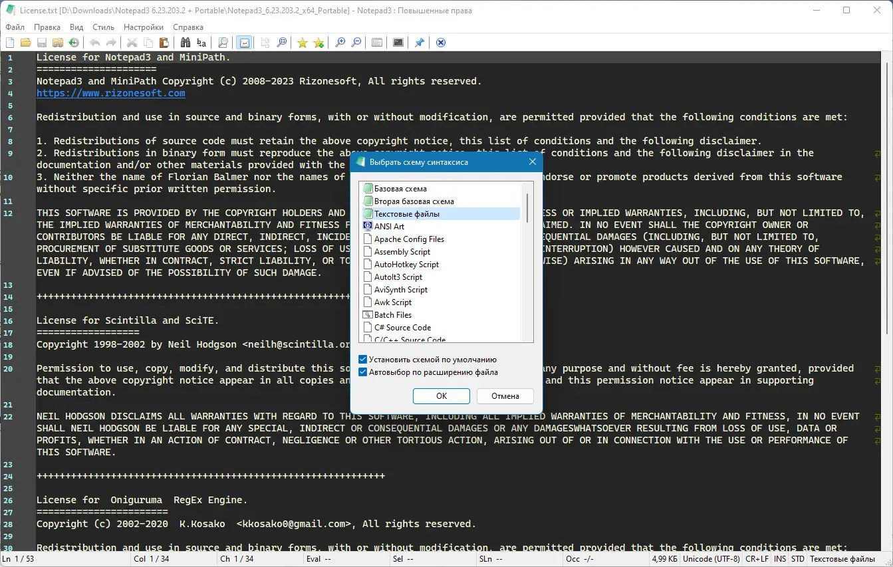Open Find with the binoculars icon
The width and height of the screenshot is (893, 567).
point(186,43)
